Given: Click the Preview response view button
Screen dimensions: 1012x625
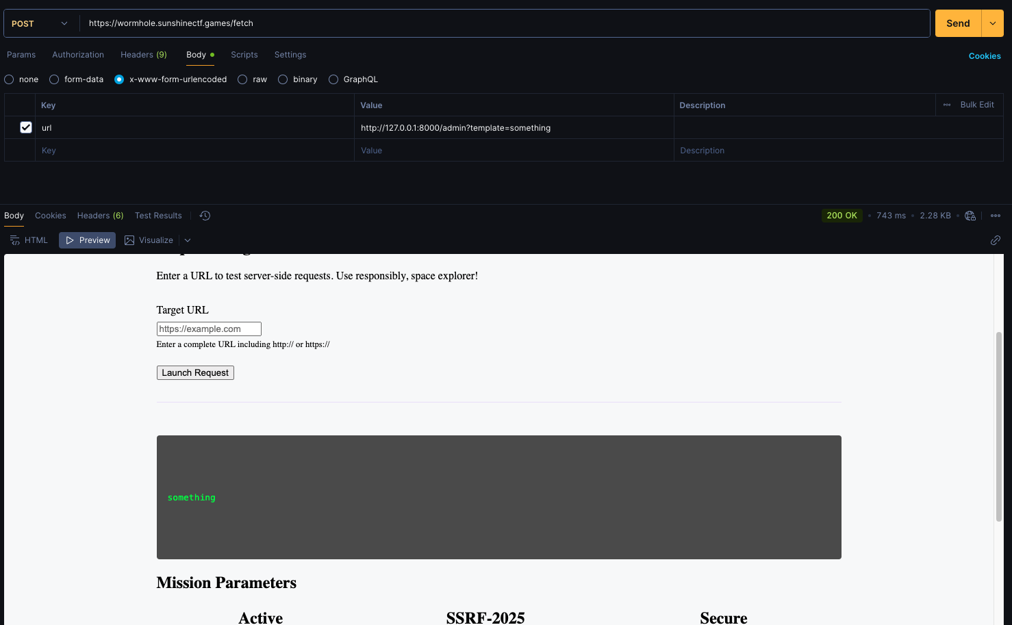Looking at the screenshot, I should coord(88,240).
